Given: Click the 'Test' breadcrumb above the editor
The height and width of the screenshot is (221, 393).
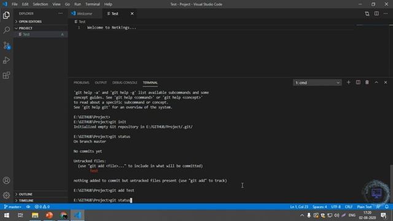Looking at the screenshot, I should (x=80, y=22).
